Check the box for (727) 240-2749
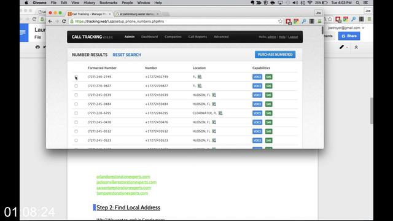Screen dimensions: 393x221 (76, 77)
